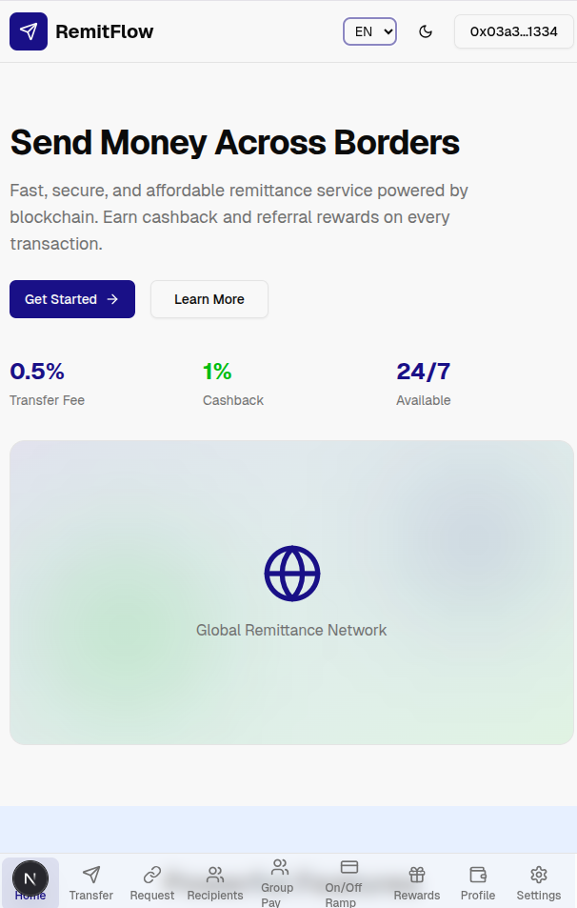Open the Request payment icon

tap(151, 874)
